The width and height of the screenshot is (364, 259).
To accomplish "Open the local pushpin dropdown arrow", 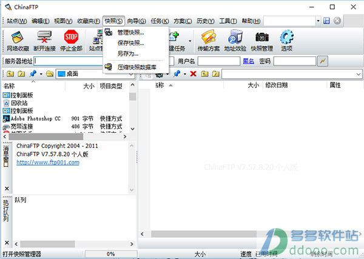I will (x=41, y=74).
